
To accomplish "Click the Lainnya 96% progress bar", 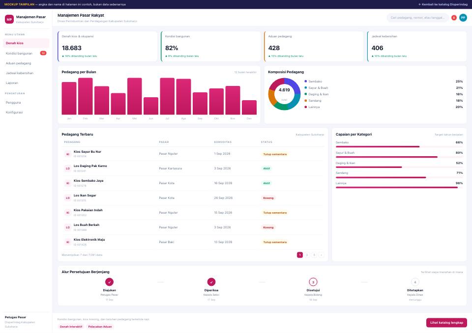I will pos(399,188).
